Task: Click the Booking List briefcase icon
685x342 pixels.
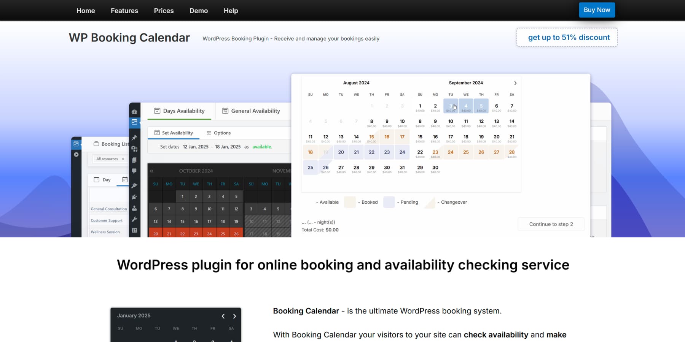Action: click(97, 144)
